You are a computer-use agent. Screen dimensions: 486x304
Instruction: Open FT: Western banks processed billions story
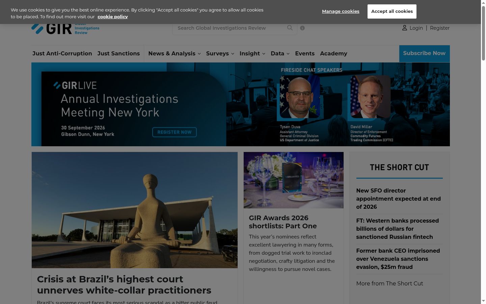(398, 229)
